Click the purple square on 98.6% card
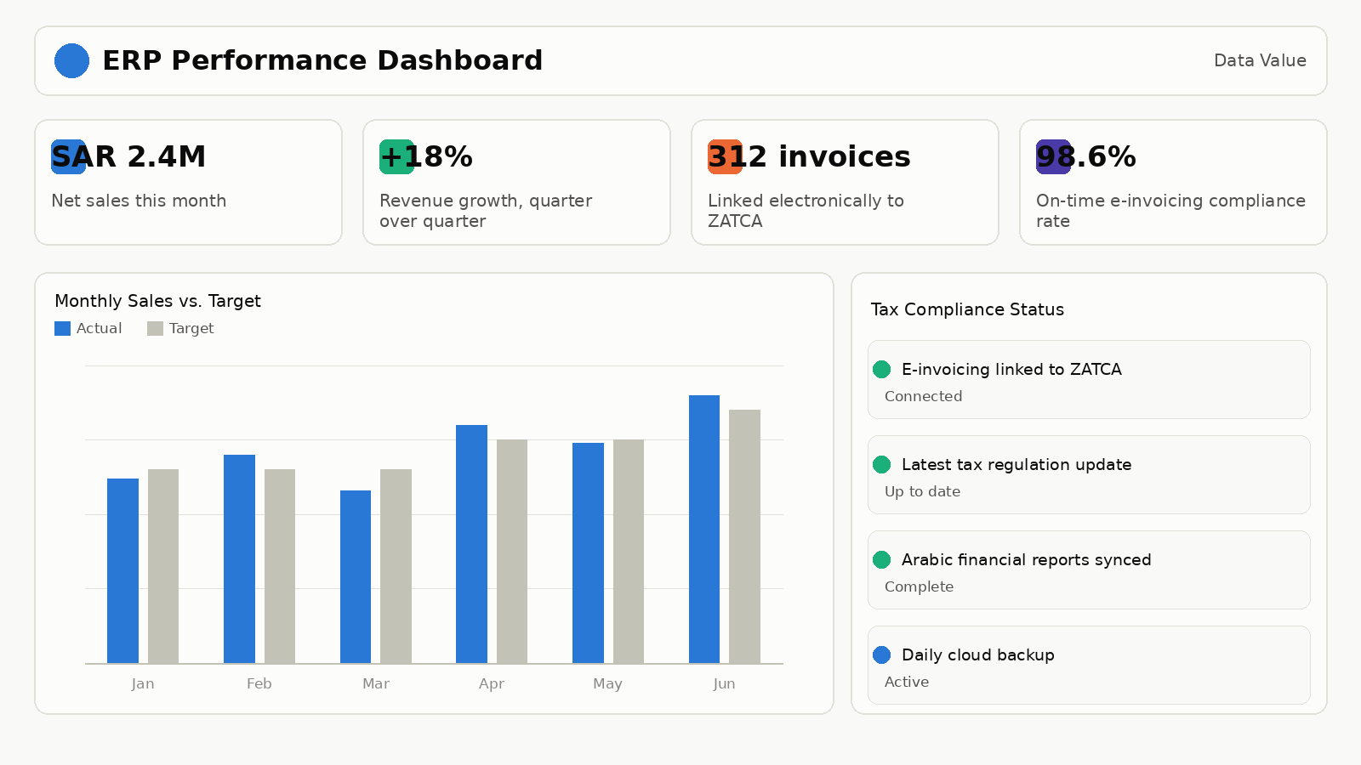The height and width of the screenshot is (765, 1361). [1053, 156]
